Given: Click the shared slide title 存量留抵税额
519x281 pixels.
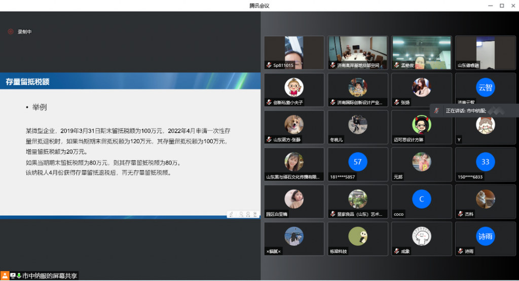Looking at the screenshot, I should tap(28, 82).
